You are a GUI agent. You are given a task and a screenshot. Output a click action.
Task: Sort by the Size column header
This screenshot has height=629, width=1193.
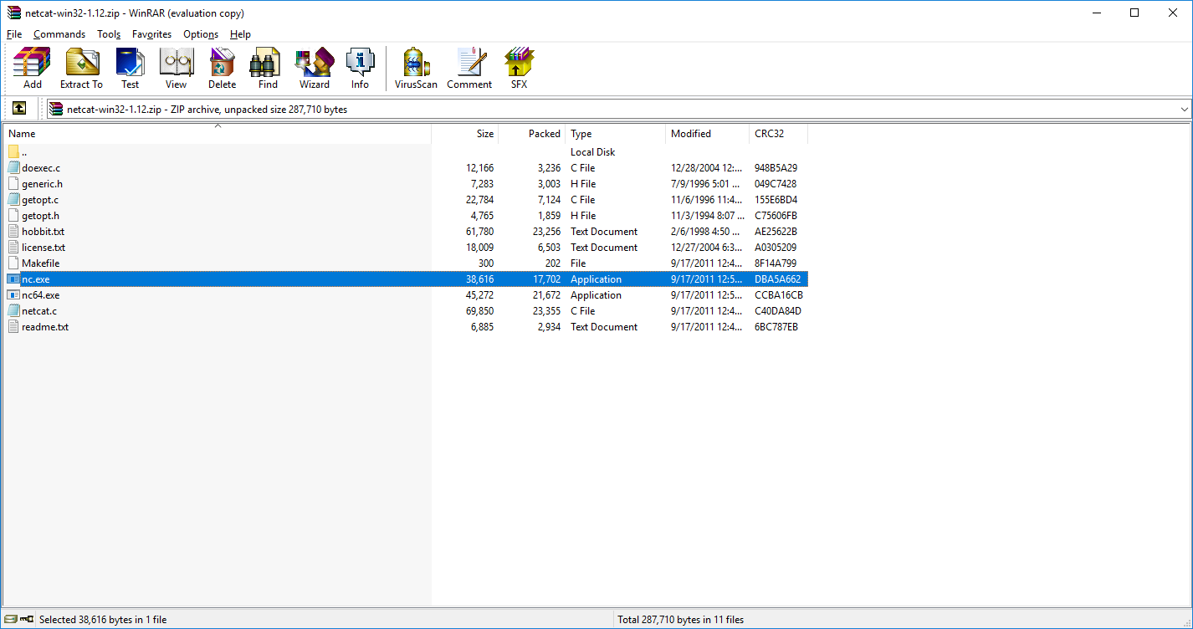tap(465, 134)
